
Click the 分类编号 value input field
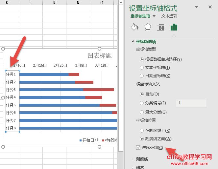pos(191,103)
